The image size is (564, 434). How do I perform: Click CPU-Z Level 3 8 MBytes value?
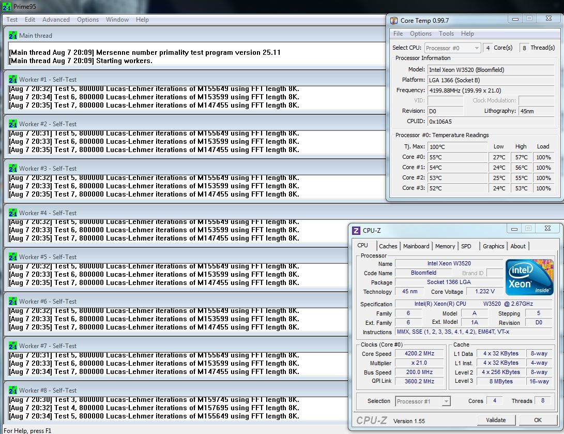point(501,381)
